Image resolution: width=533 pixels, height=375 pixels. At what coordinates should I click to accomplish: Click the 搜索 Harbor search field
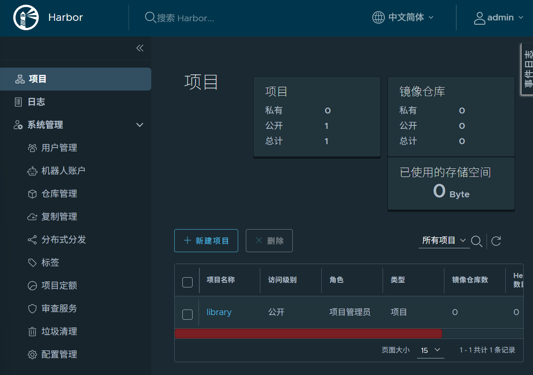point(185,18)
